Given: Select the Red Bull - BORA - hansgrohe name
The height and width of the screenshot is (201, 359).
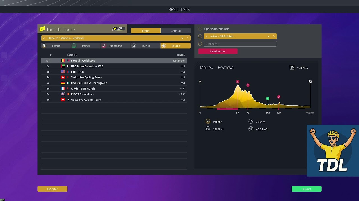Looking at the screenshot, I should click(x=89, y=83).
